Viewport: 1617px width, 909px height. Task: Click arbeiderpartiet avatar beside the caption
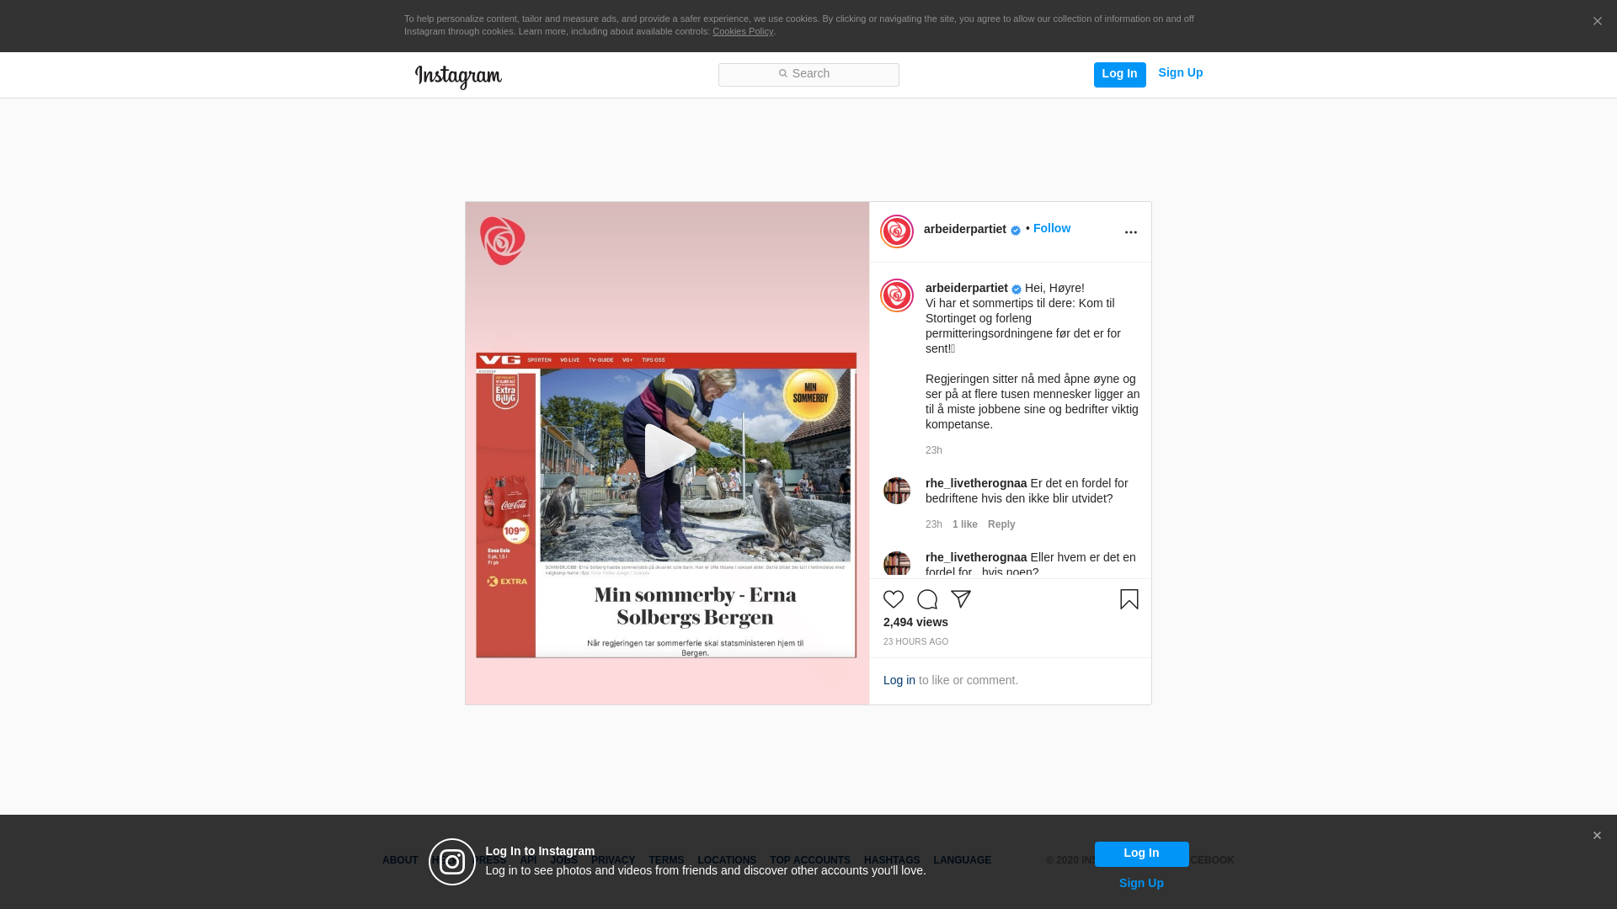pos(897,295)
